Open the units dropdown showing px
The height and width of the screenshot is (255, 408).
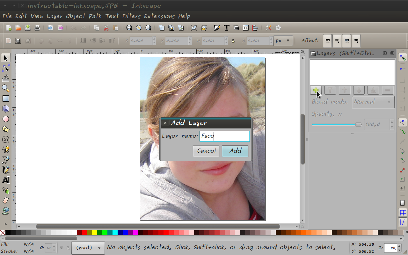click(x=283, y=41)
